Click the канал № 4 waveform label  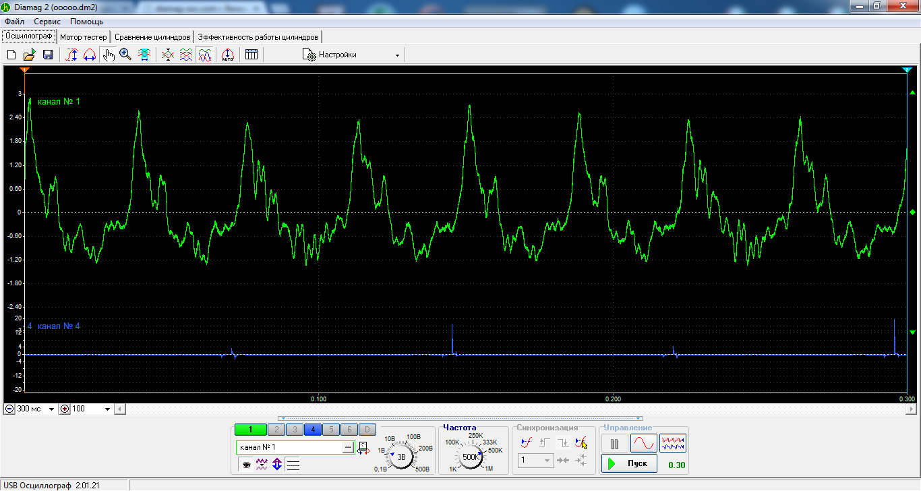point(59,326)
